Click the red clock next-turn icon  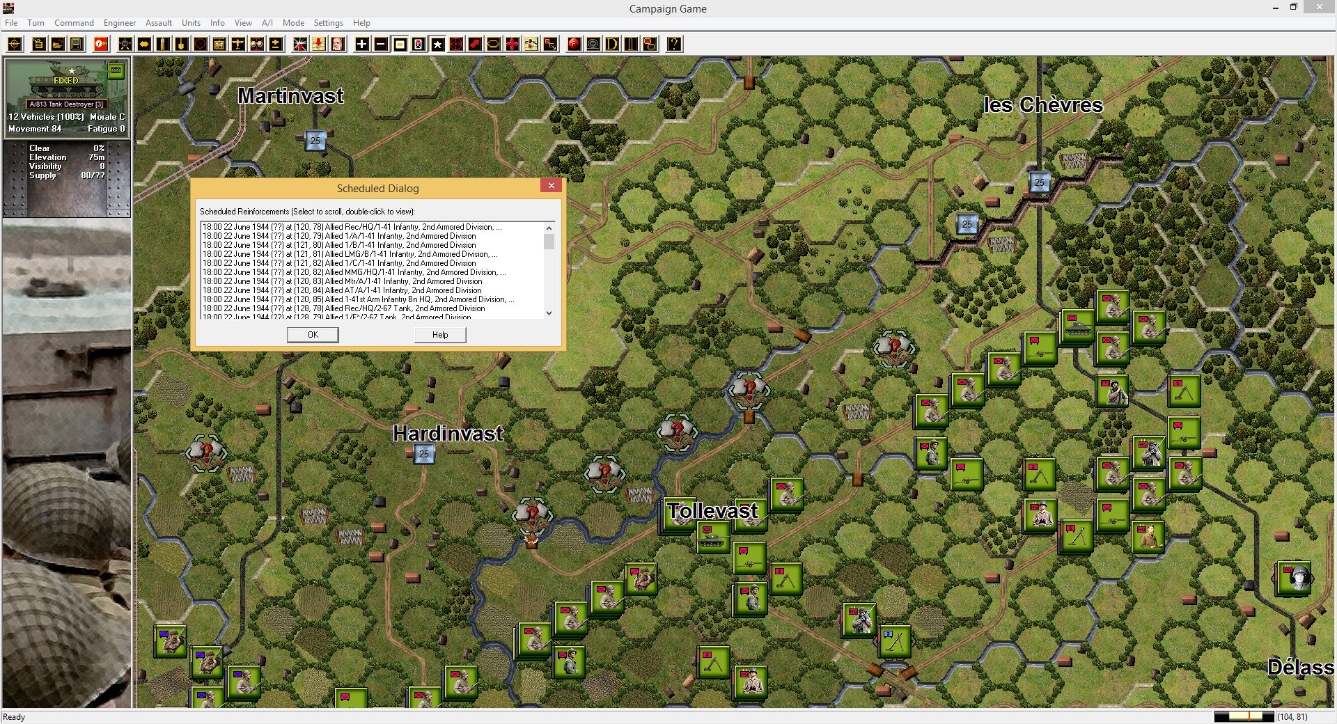101,44
